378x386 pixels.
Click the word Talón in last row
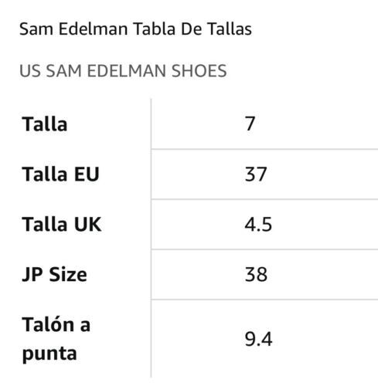click(x=49, y=324)
